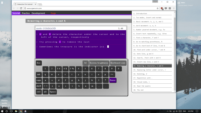Select lesson 15. Replacing letter under cursor

tap(152, 70)
